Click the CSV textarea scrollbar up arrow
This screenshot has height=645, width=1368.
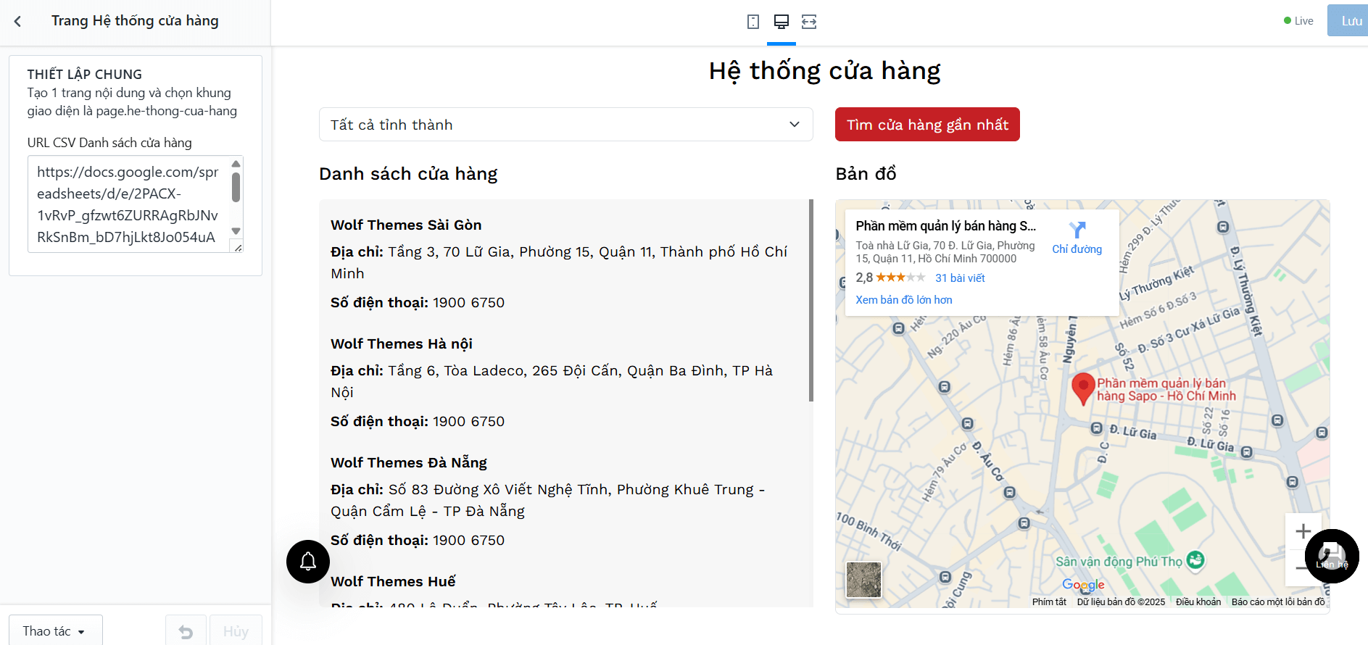click(x=236, y=164)
